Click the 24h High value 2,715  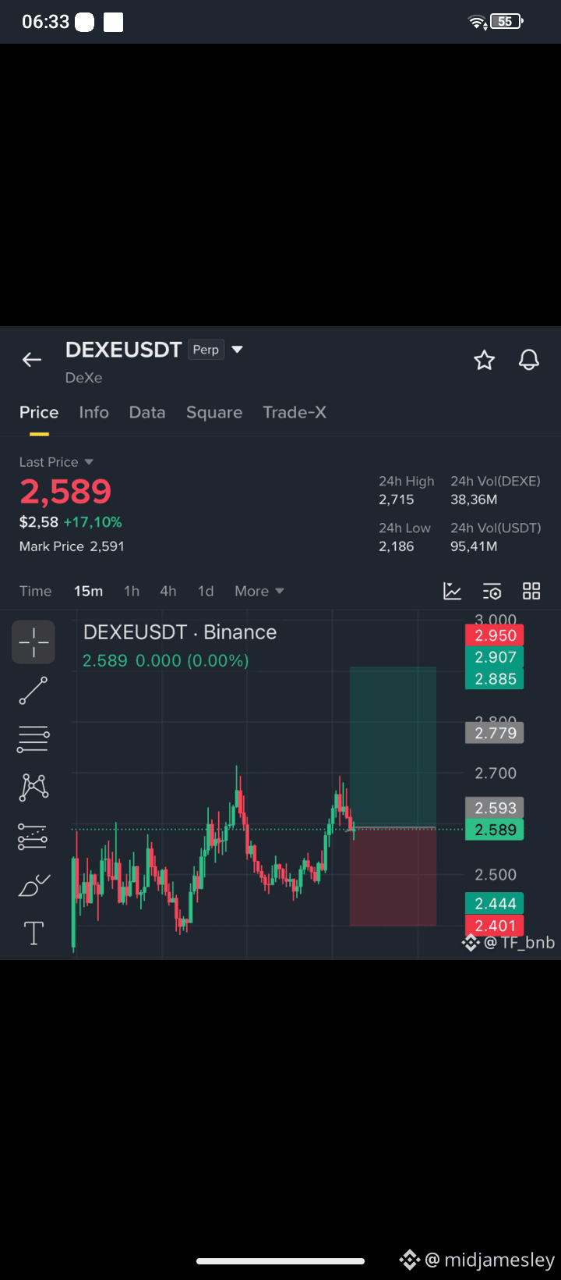click(x=397, y=500)
